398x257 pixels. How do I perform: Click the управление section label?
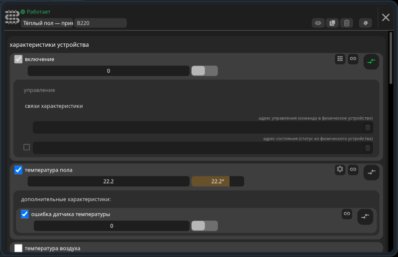[39, 90]
